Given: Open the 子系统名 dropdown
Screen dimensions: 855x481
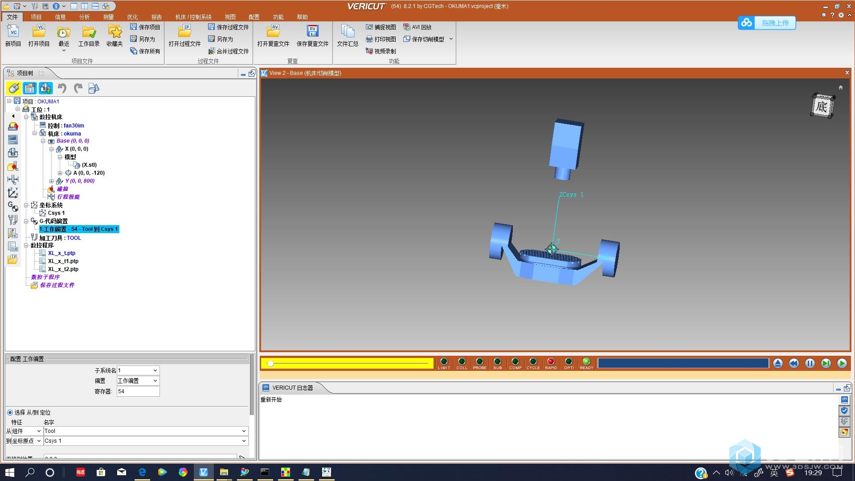Looking at the screenshot, I should pos(138,370).
